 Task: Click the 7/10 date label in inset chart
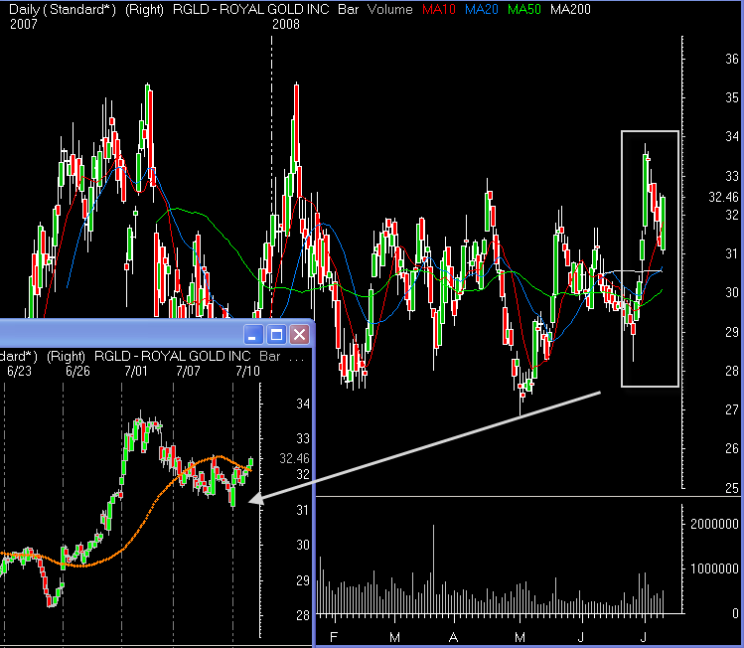click(247, 371)
